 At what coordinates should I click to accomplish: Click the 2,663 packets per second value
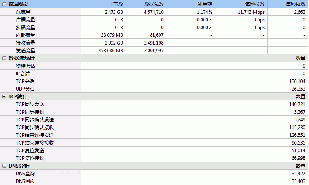[300, 12]
